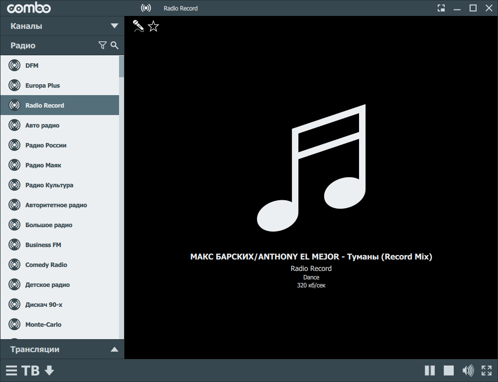Click the combo logo
Image resolution: width=498 pixels, height=382 pixels.
pos(29,7)
